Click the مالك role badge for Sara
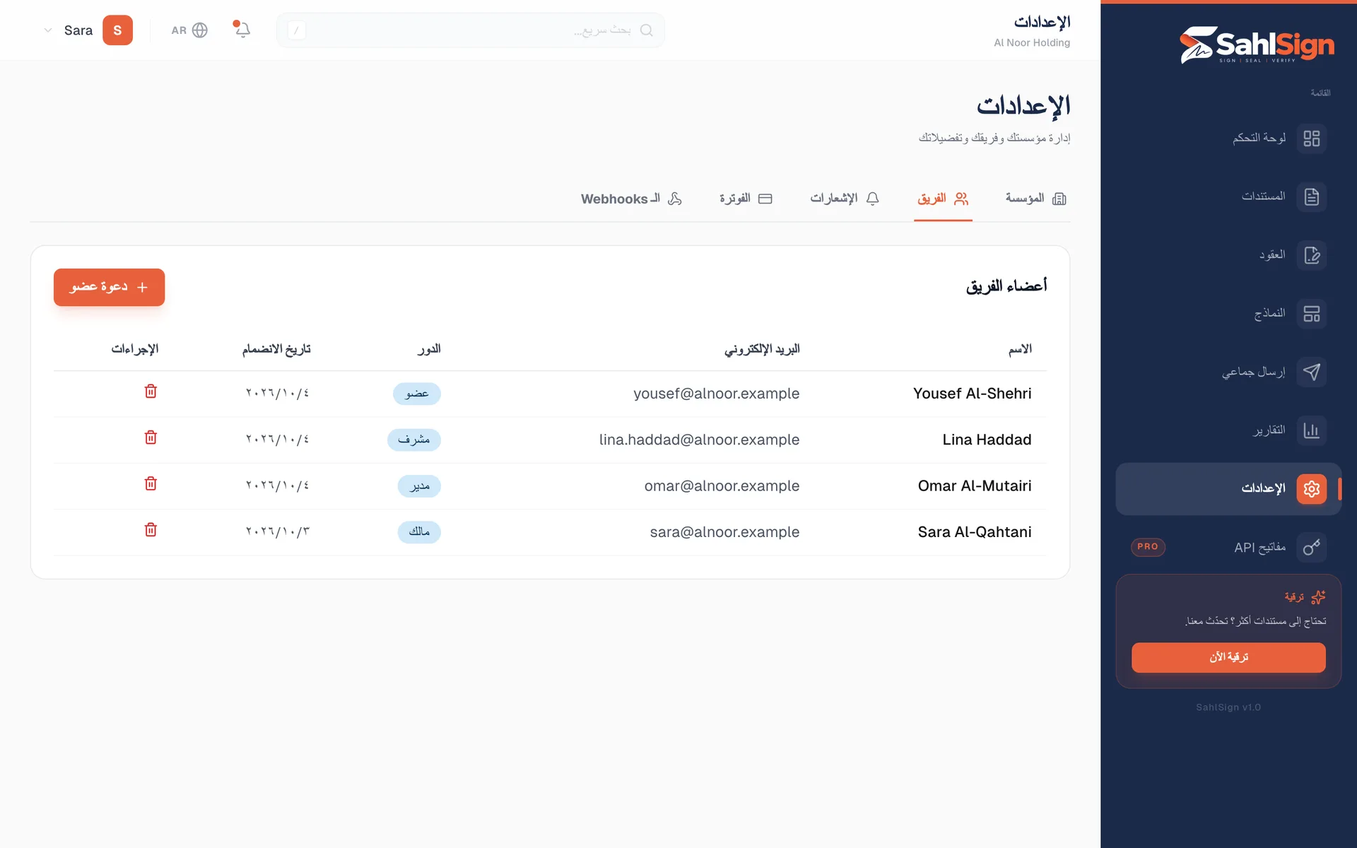This screenshot has height=848, width=1357. point(419,532)
